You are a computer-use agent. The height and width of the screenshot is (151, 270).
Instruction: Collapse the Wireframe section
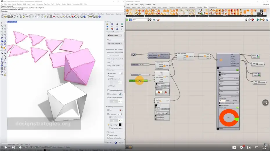[106, 132]
